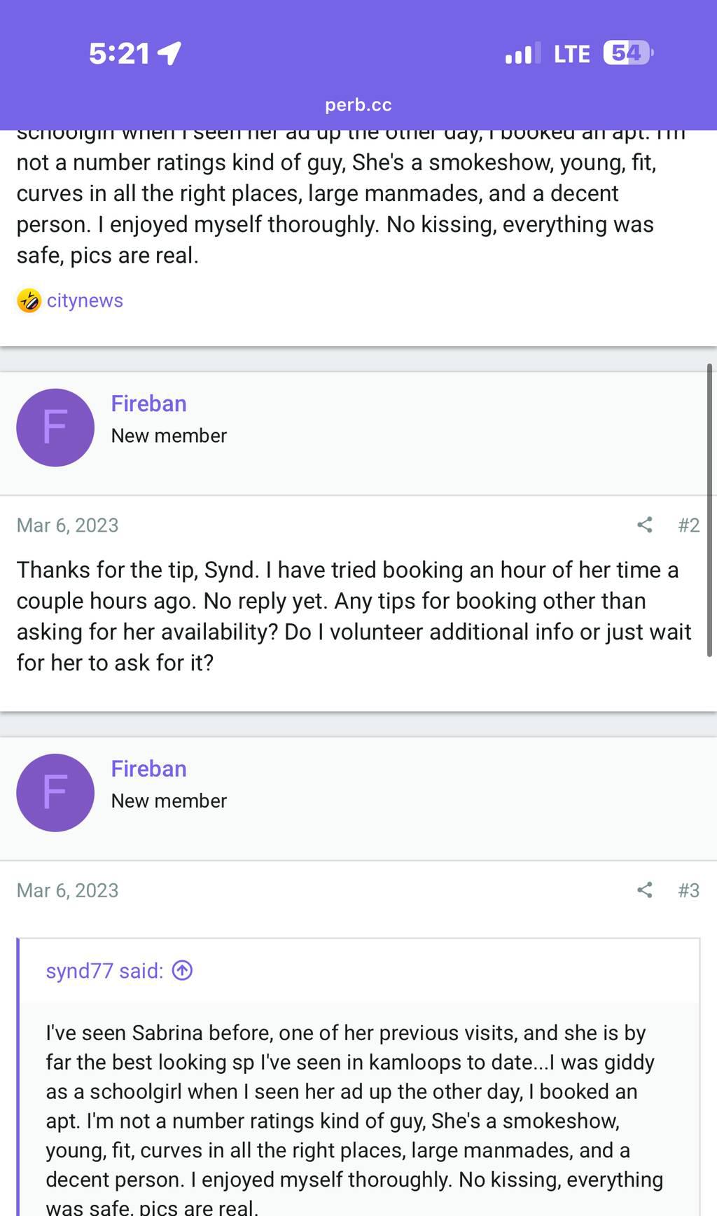Click the up-arrow icon beside synd77 said
Screen dimensions: 717x1216
[182, 970]
